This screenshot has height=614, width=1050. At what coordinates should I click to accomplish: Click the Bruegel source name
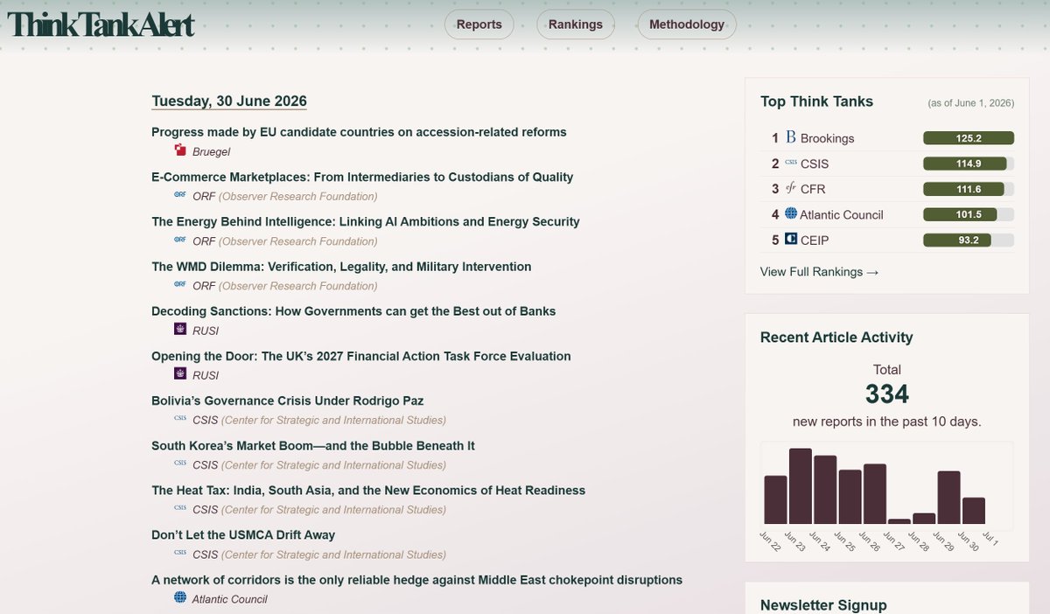coord(211,151)
